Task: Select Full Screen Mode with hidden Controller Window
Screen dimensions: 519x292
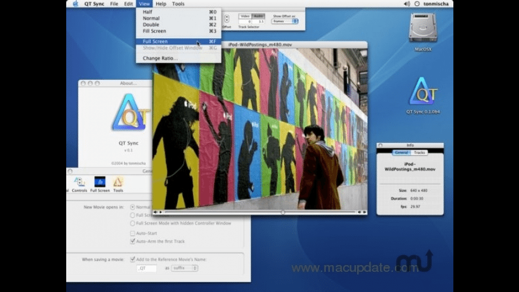Action: point(132,223)
